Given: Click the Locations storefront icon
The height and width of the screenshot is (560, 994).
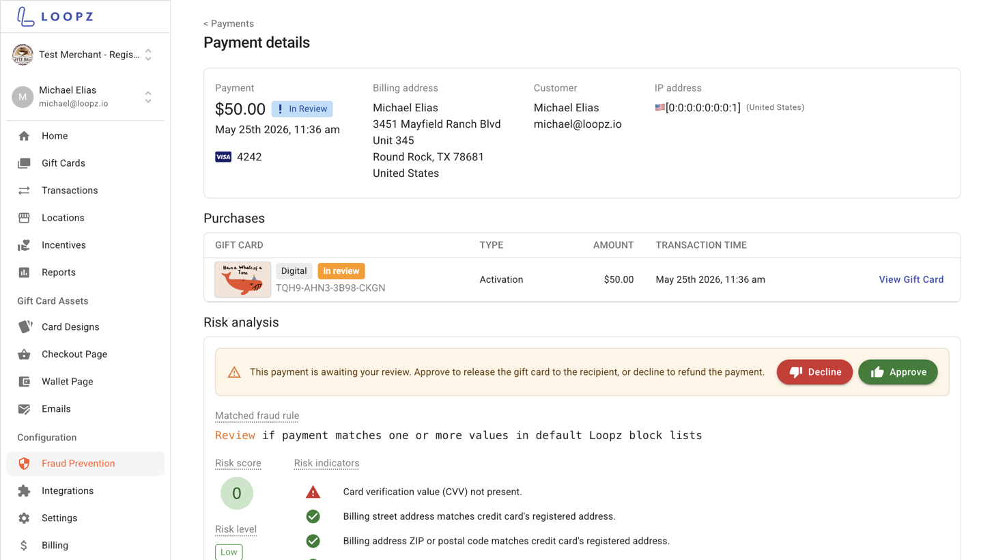Looking at the screenshot, I should [24, 218].
